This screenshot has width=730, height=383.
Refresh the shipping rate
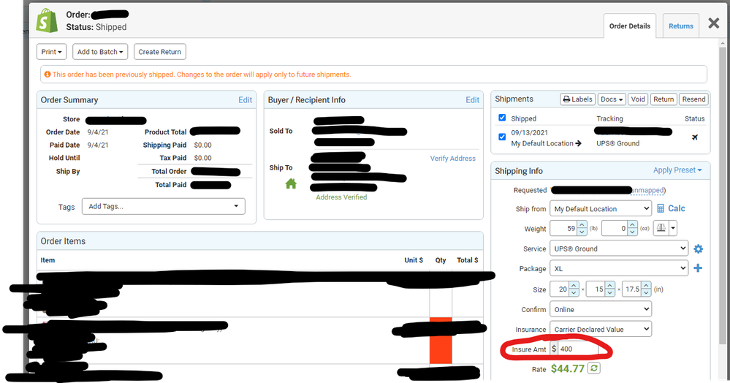pyautogui.click(x=594, y=368)
